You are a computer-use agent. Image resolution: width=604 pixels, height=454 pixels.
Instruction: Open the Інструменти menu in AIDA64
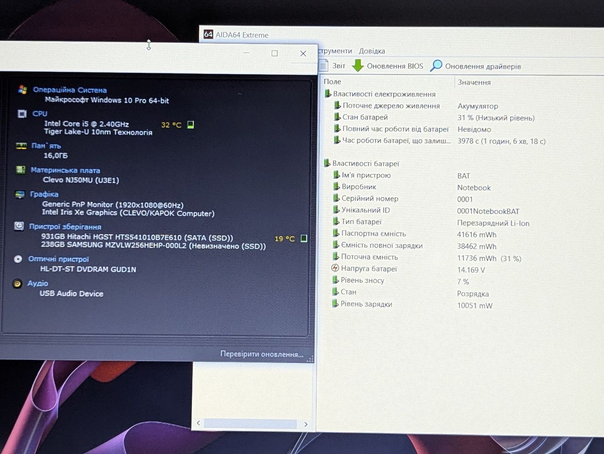coord(335,51)
